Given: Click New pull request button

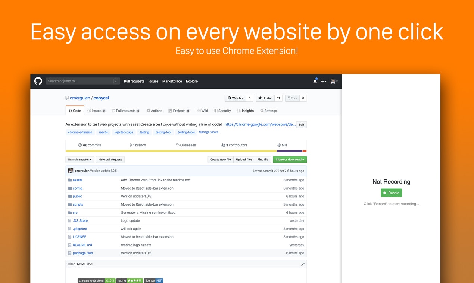Looking at the screenshot, I should pyautogui.click(x=110, y=159).
